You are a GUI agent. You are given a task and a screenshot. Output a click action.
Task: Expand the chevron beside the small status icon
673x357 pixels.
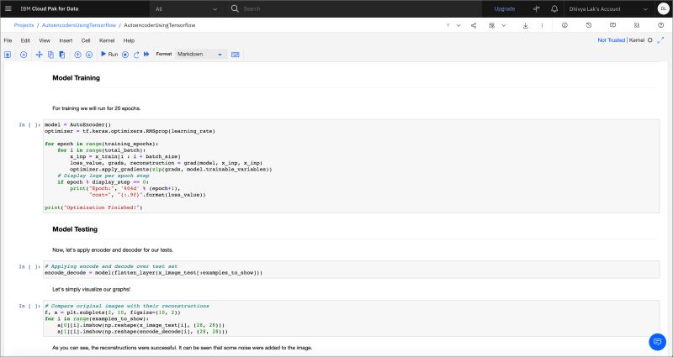pos(458,26)
